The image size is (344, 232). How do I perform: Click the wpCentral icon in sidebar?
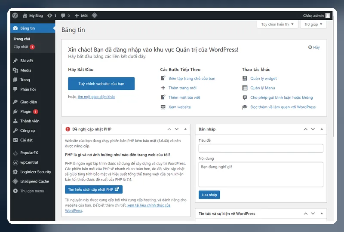(15, 162)
